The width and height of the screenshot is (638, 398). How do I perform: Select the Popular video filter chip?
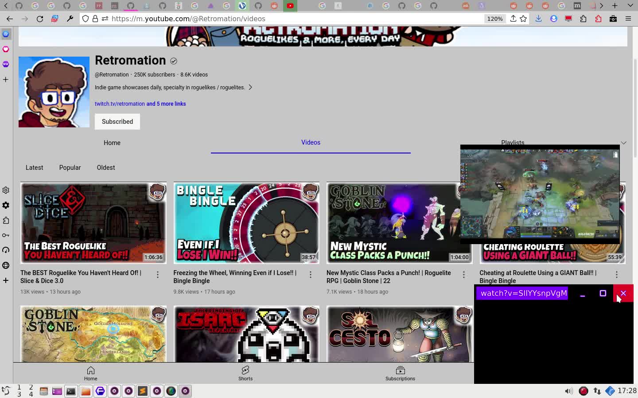(70, 168)
